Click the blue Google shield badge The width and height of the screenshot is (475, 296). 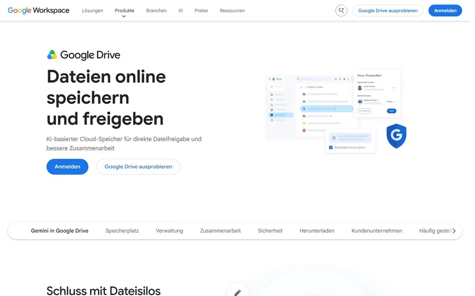[396, 136]
